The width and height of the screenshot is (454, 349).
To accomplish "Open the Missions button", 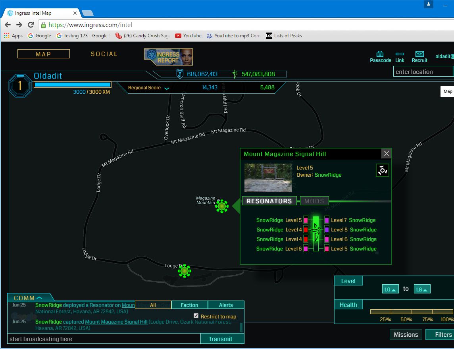I will point(406,335).
